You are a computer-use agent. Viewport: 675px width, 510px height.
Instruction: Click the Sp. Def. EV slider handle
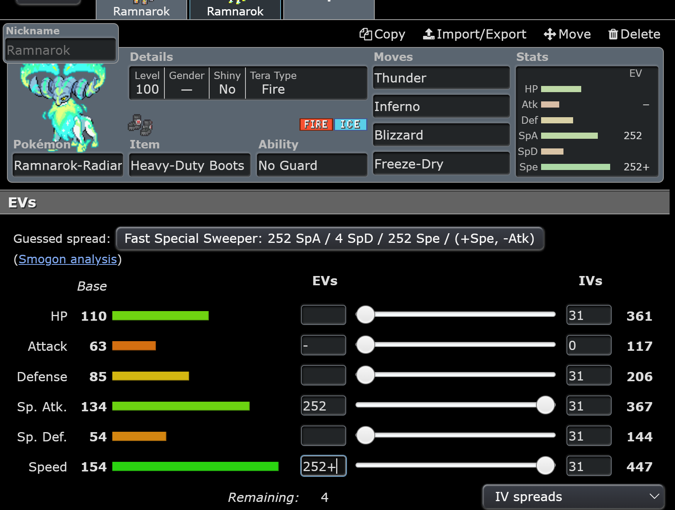point(365,435)
